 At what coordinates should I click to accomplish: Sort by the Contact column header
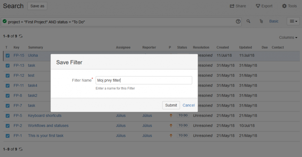(x=278, y=47)
